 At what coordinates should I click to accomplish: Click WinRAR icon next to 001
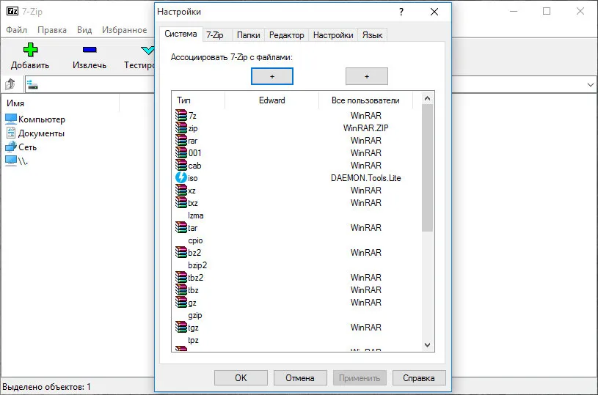[x=181, y=152]
